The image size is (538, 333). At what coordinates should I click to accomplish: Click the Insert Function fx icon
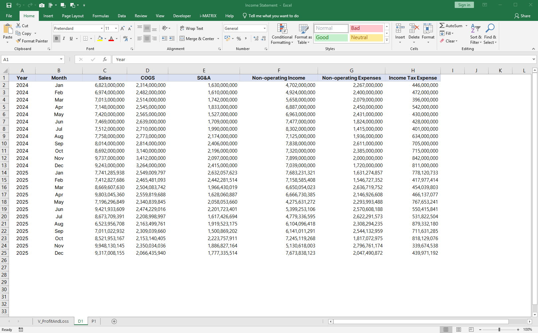(x=105, y=59)
